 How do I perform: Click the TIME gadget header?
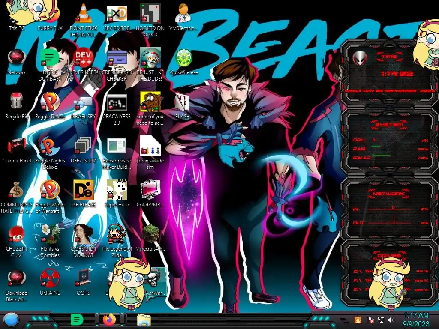tap(389, 57)
